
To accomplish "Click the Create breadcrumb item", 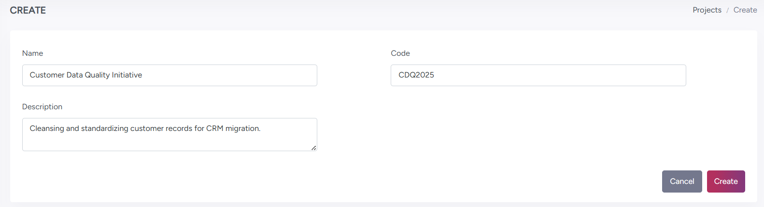I will click(745, 10).
